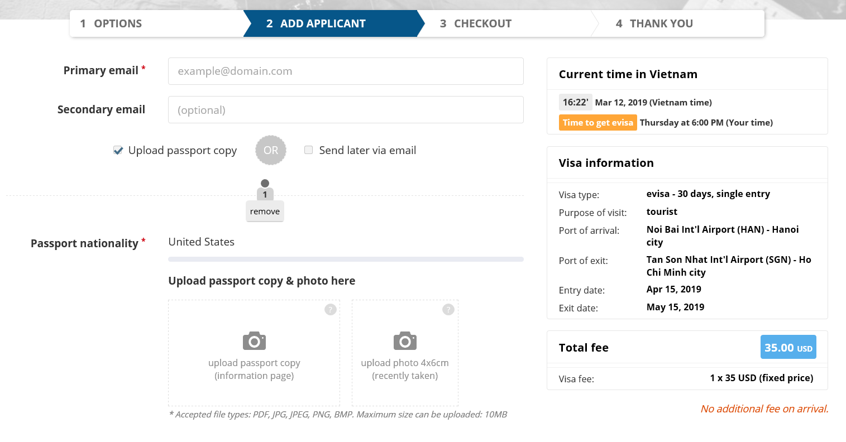Focus the Secondary email optional field
This screenshot has width=846, height=442.
[x=346, y=110]
